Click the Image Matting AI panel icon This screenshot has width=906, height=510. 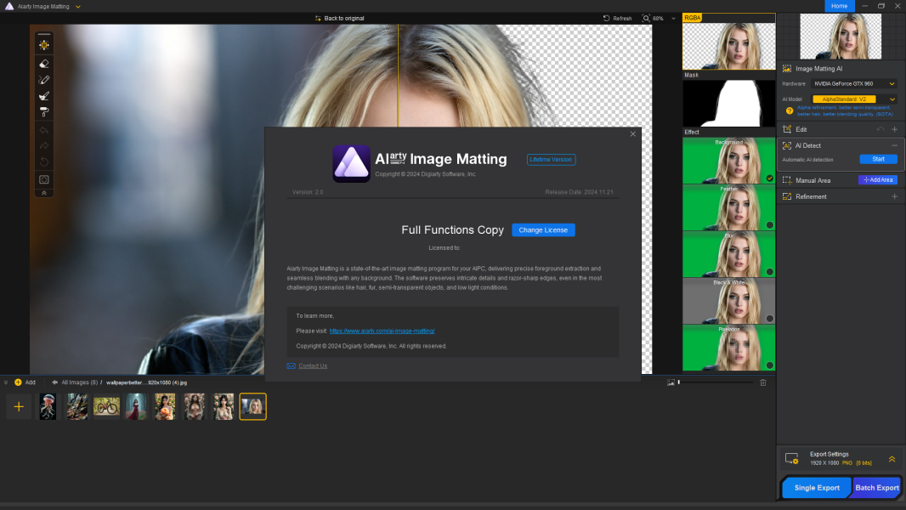click(787, 69)
